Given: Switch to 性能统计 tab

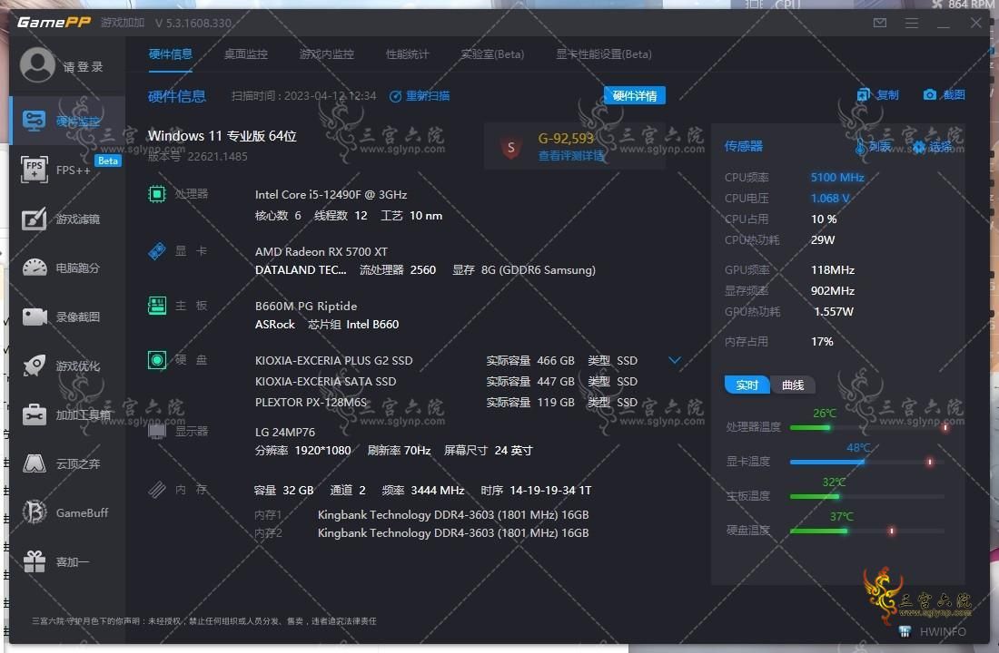Looking at the screenshot, I should pos(407,54).
